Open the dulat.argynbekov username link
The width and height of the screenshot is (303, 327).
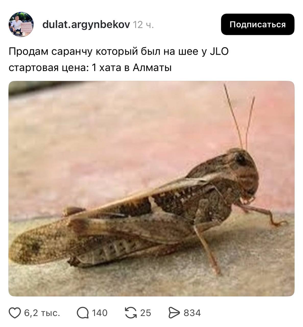86,25
